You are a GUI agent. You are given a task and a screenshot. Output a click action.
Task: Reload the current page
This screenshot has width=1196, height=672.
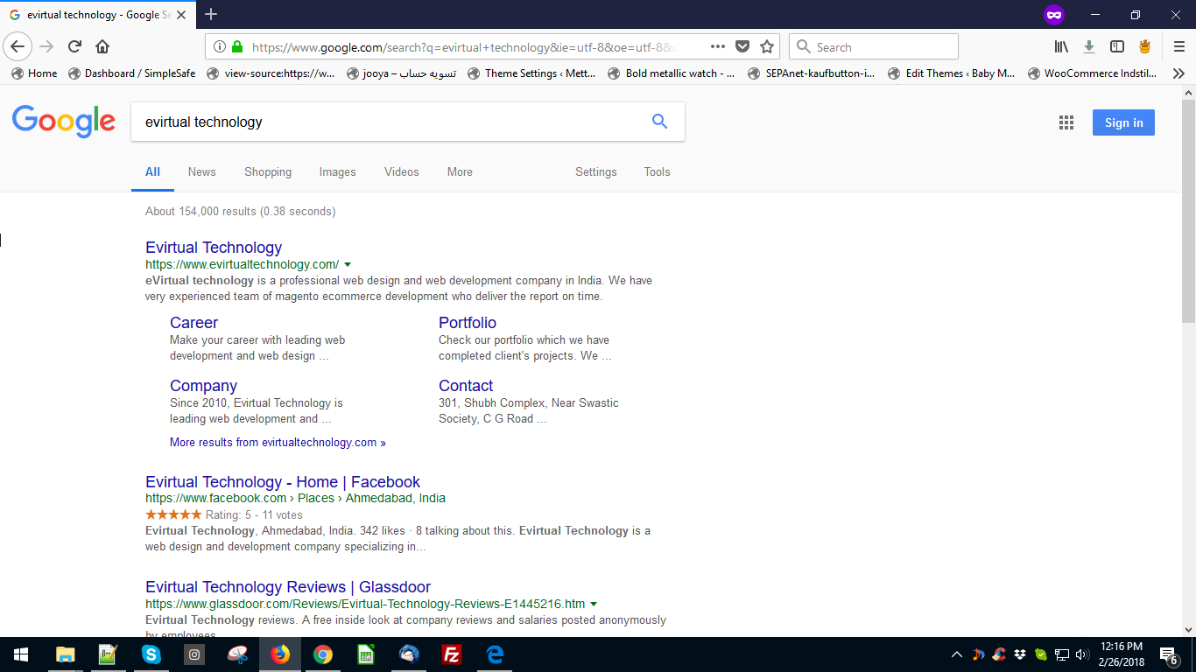point(74,46)
